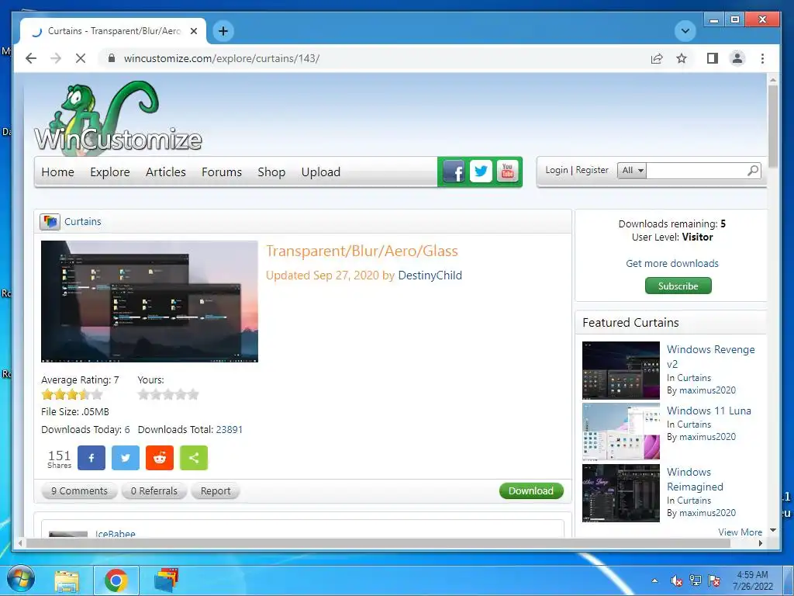Click the WinCustomize gecko logo
The image size is (794, 596).
pos(118,117)
